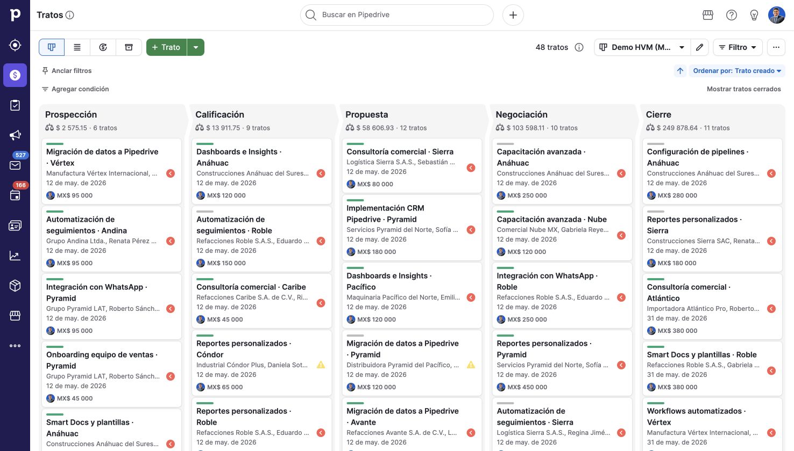Select the Prospección stage header

pyautogui.click(x=71, y=114)
